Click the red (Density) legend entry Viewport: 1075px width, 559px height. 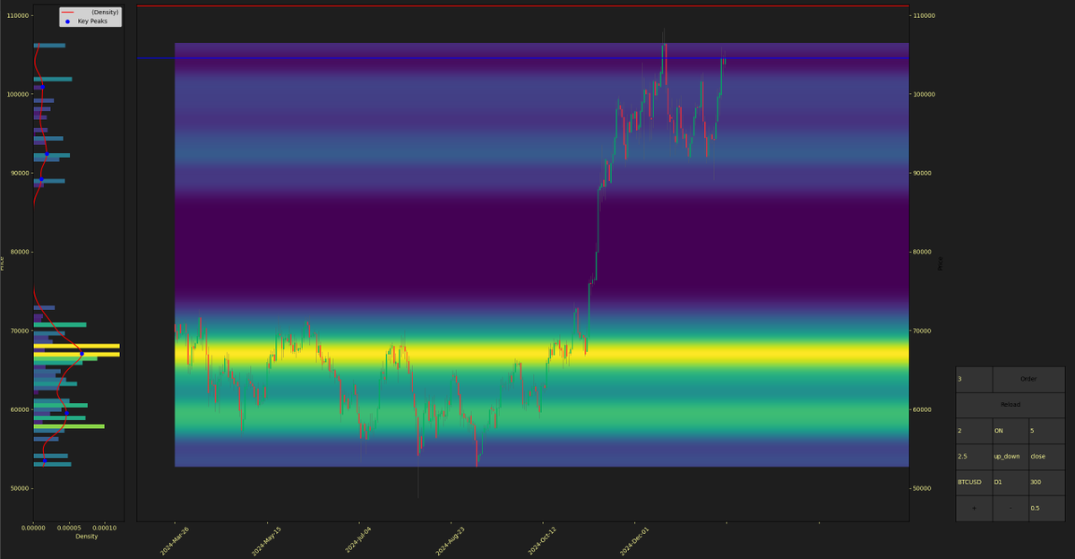click(90, 13)
